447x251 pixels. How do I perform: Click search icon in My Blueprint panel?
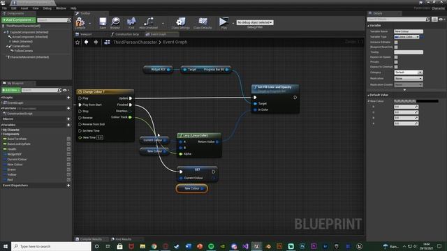tap(59, 90)
